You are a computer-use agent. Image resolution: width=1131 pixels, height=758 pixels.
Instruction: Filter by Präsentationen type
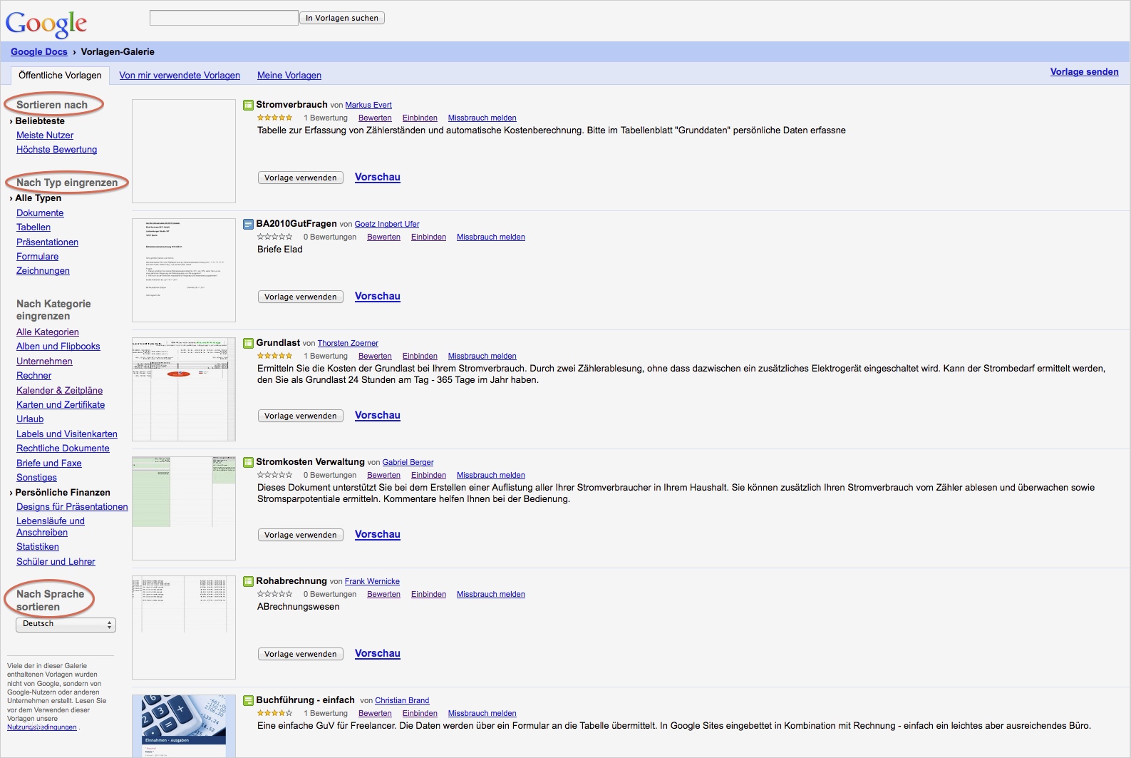tap(48, 242)
